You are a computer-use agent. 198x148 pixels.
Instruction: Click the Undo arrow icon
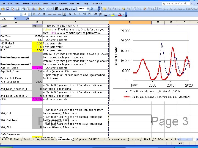pos(48,9)
